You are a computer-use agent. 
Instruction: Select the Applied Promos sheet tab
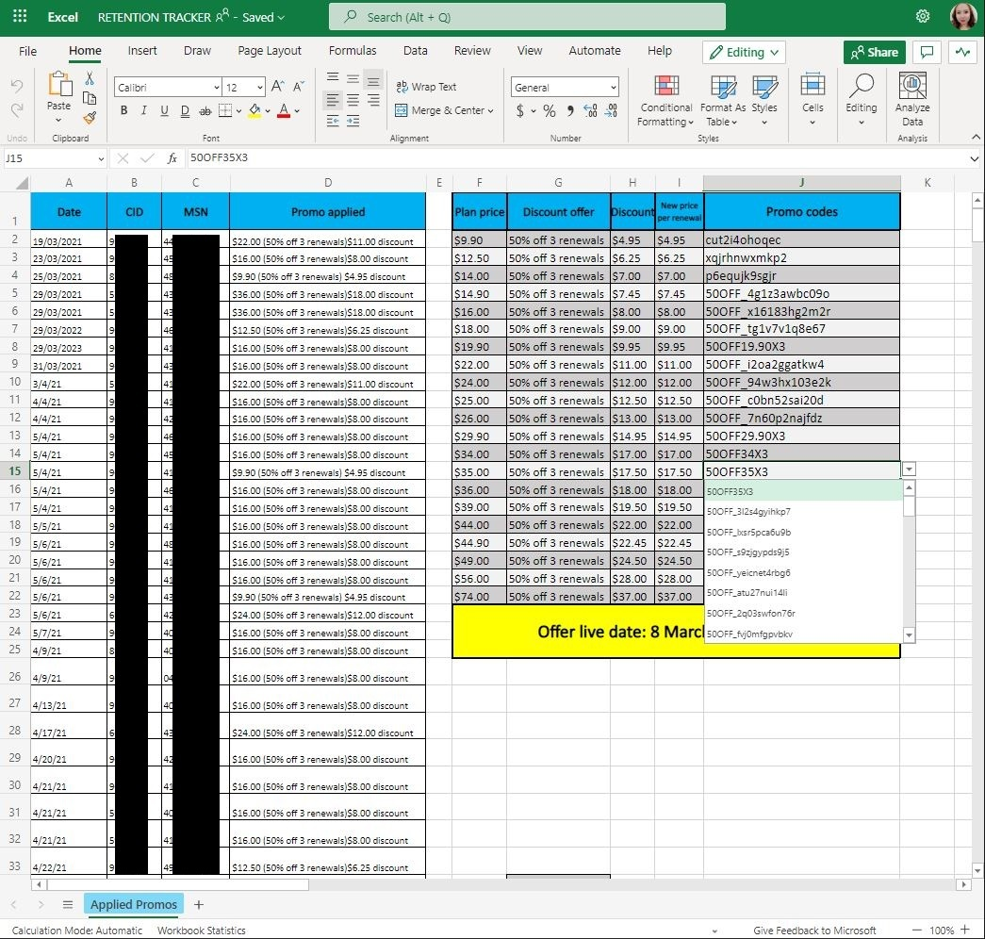click(x=133, y=904)
